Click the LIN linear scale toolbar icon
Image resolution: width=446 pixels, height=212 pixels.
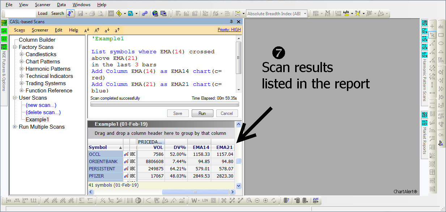pyautogui.click(x=205, y=200)
